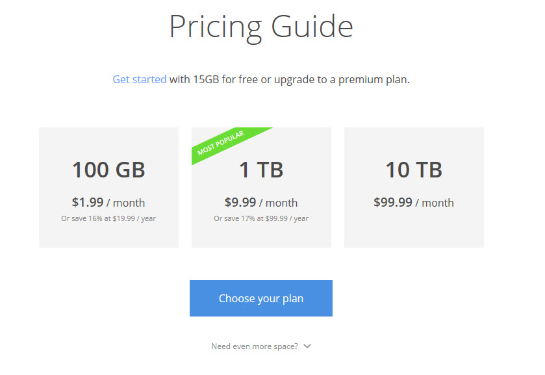Click the $1.99 / month price

tap(108, 203)
